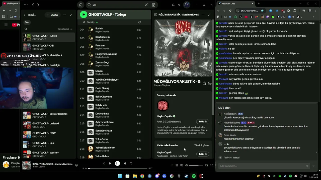Search within the library list

click(26, 29)
